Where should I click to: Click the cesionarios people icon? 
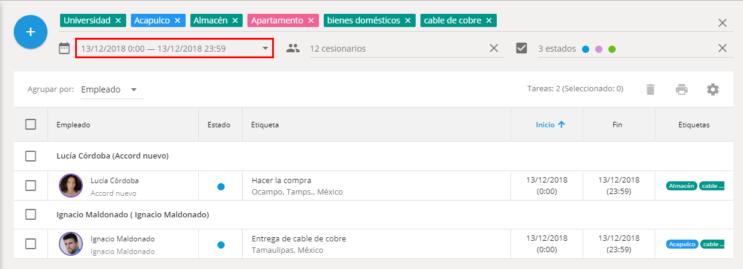[293, 48]
